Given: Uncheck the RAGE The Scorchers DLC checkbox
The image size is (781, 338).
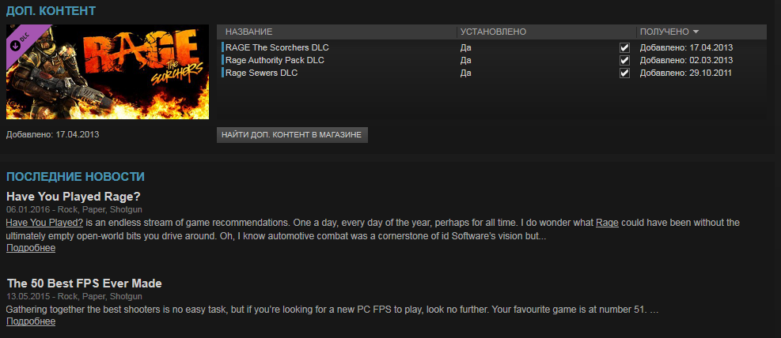Looking at the screenshot, I should 624,47.
